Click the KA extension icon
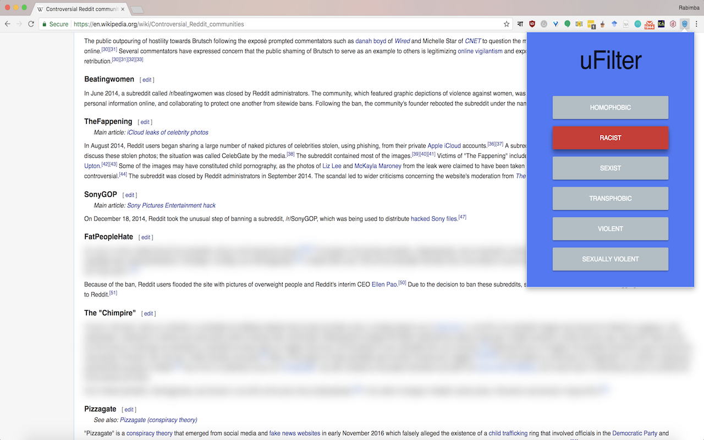Screen dimensions: 704x440 click(661, 24)
